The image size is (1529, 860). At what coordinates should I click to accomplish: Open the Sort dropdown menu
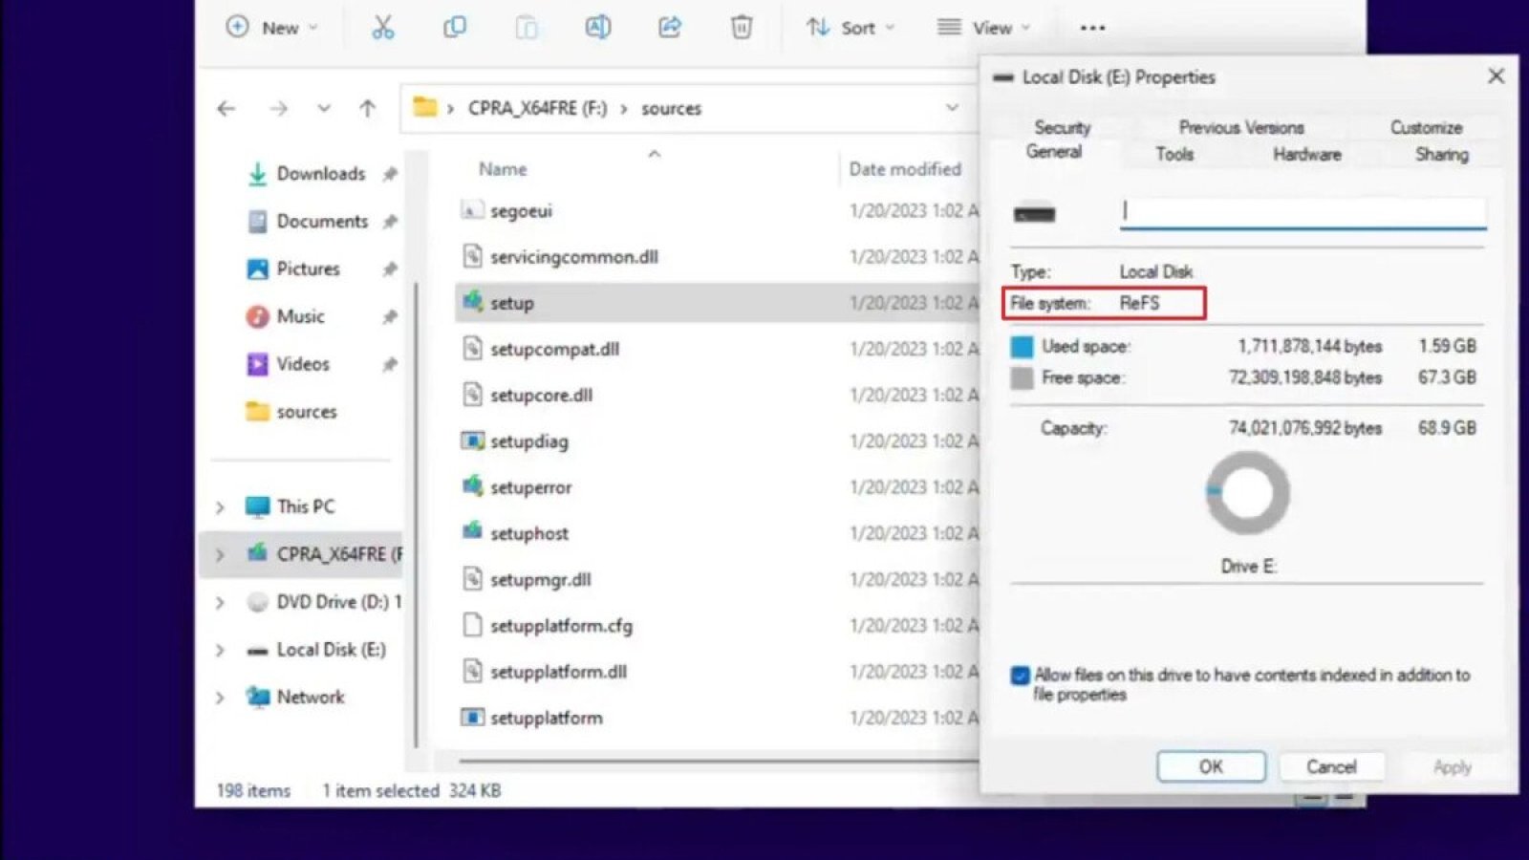coord(850,28)
